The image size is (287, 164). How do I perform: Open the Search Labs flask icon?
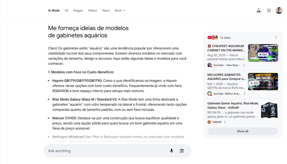pos(258,11)
